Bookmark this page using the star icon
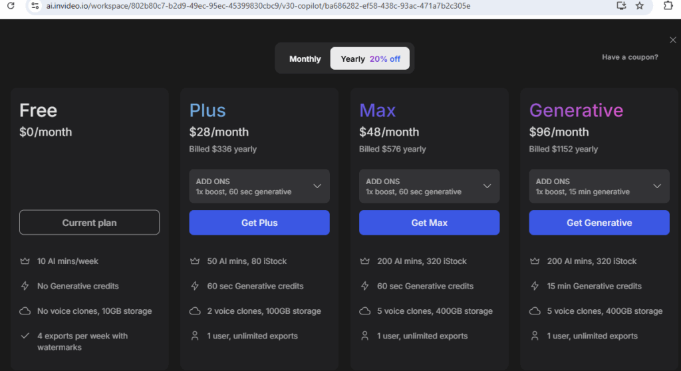Image resolution: width=681 pixels, height=371 pixels. pyautogui.click(x=640, y=5)
